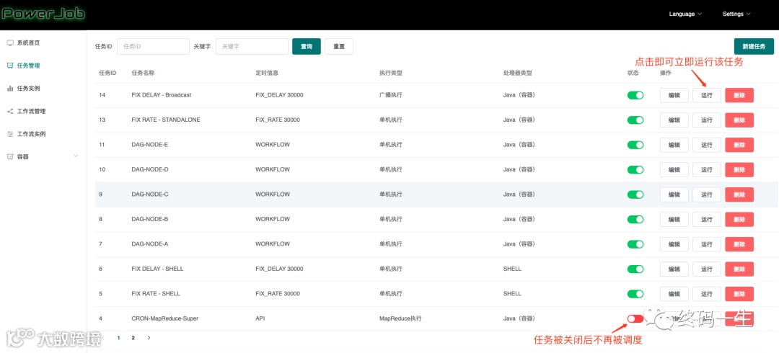779x353 pixels.
Task: Toggle status of FIX DELAY - Broadcast
Action: (635, 95)
